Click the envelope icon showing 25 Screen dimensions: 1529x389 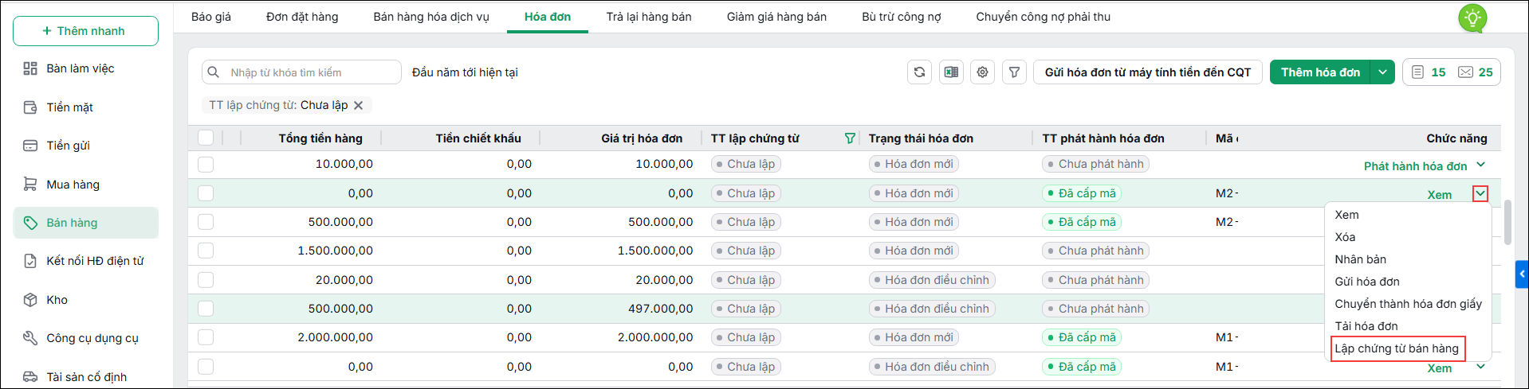click(x=1465, y=72)
